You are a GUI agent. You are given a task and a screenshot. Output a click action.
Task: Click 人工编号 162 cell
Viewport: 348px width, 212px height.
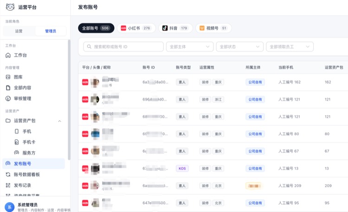(290, 82)
